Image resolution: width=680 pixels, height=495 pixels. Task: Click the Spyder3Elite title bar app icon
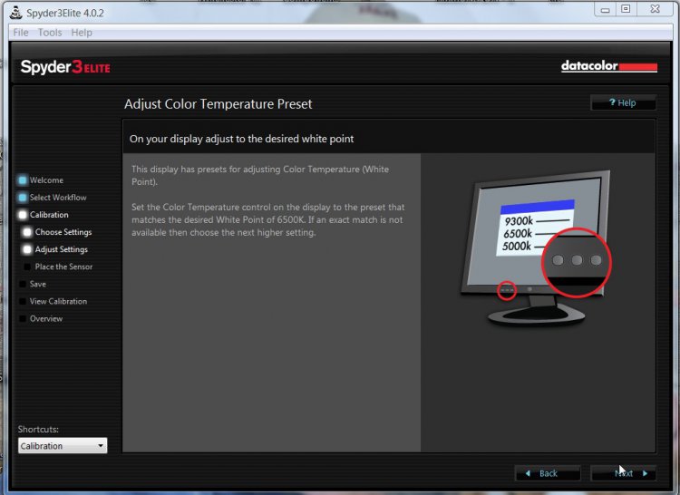(16, 13)
